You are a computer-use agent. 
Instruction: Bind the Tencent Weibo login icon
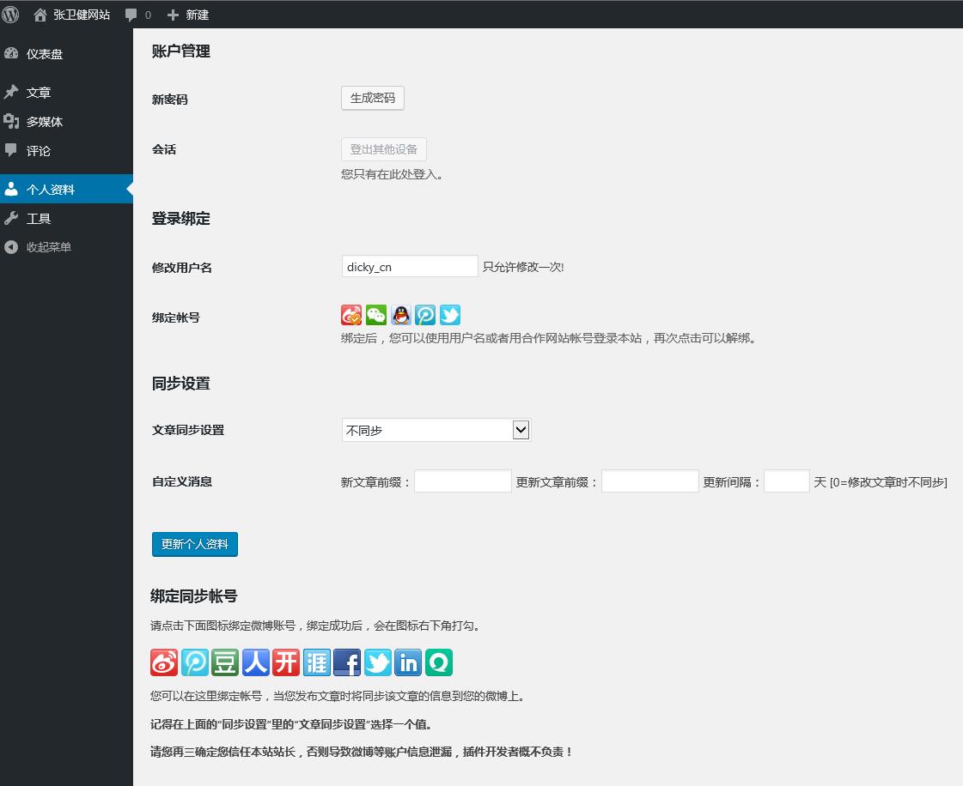pyautogui.click(x=425, y=315)
